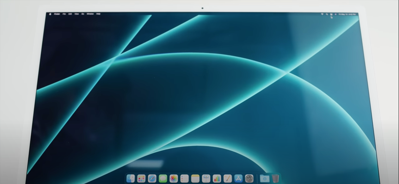The image size is (399, 184).
Task: Open the Photos app in the Dock
Action: pyautogui.click(x=174, y=178)
